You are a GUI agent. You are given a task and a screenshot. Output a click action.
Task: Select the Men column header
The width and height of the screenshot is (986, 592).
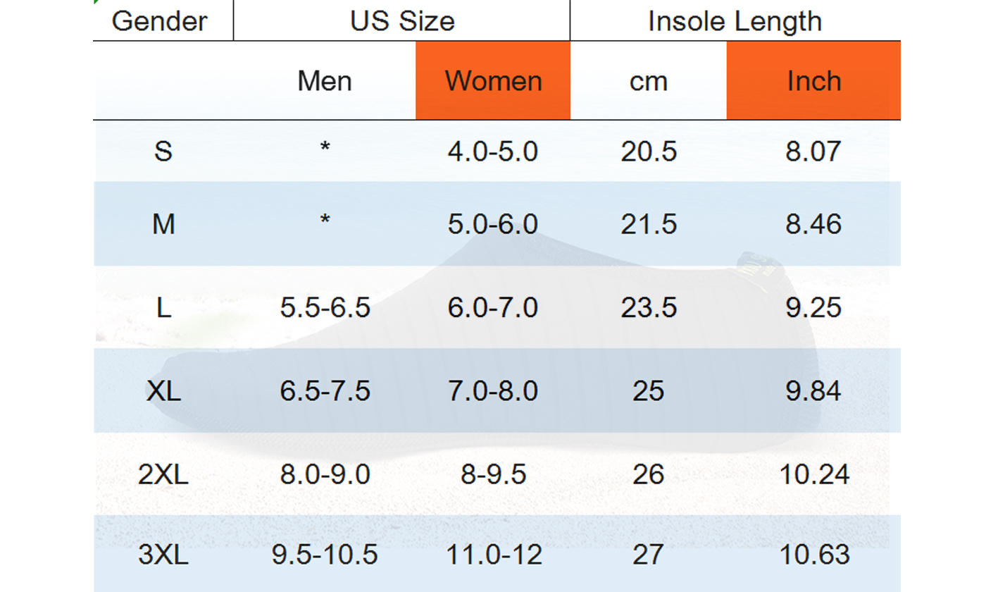(x=325, y=81)
